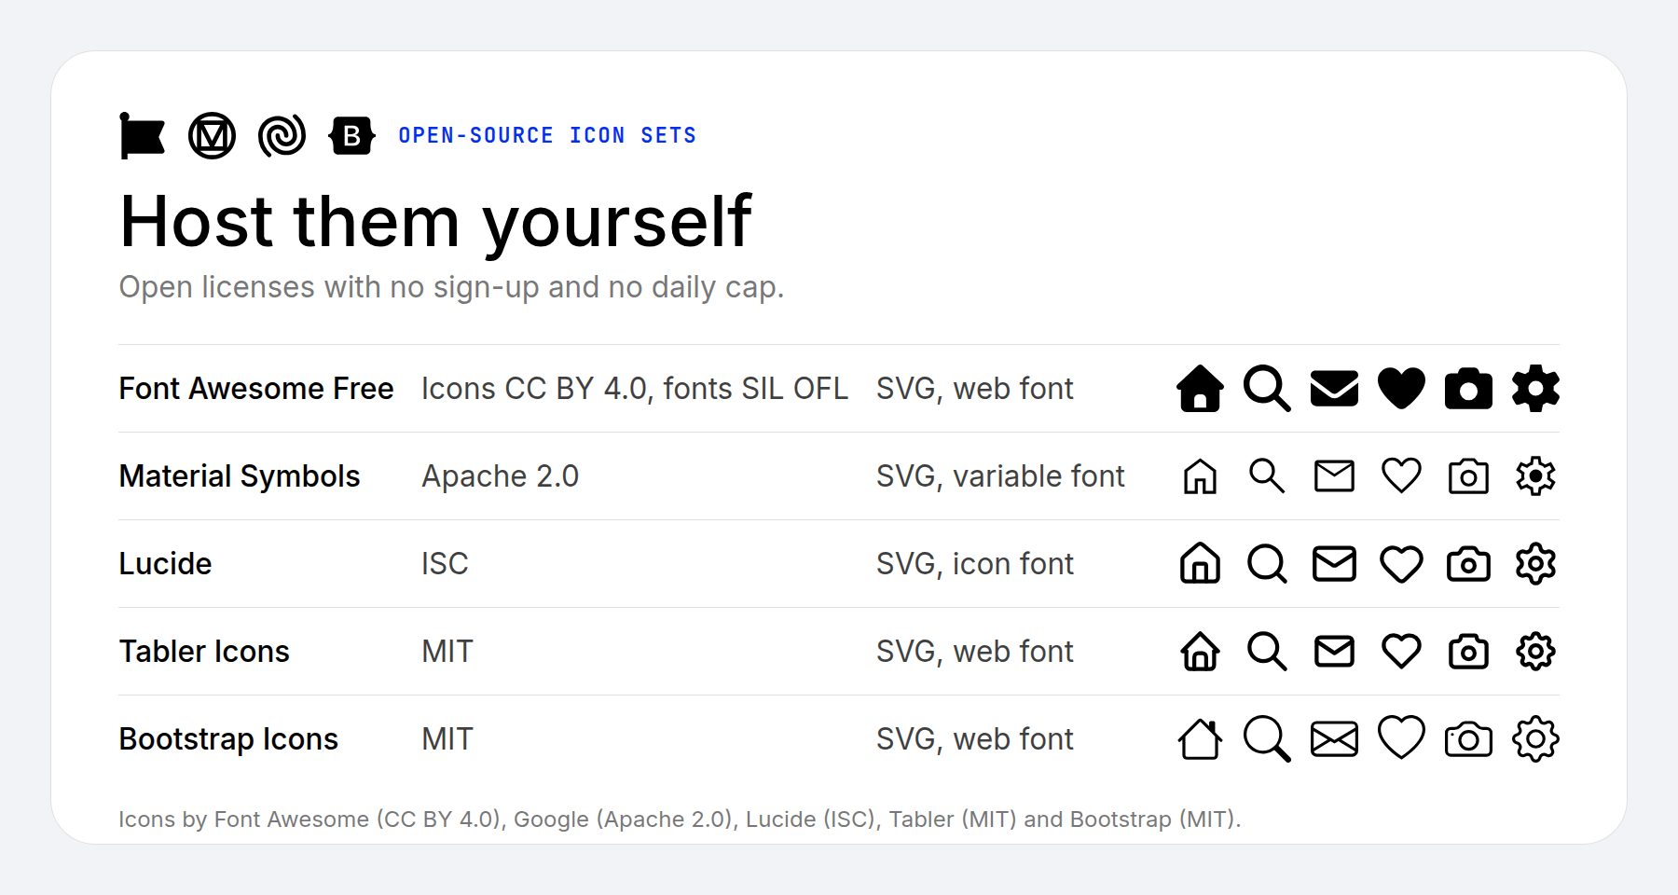Select the search icon in the Font Awesome Free row
The height and width of the screenshot is (895, 1678).
[1268, 389]
